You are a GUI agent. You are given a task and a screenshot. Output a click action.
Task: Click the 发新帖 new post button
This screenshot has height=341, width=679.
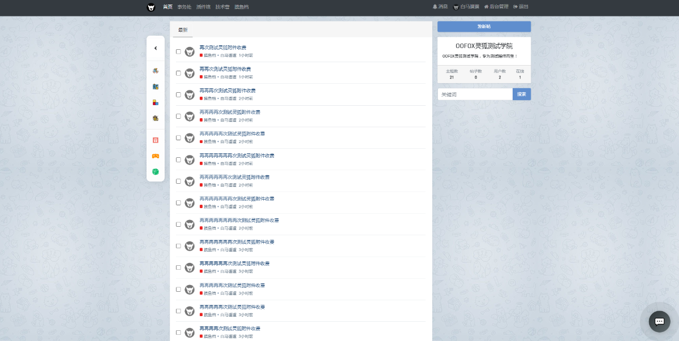[x=484, y=27]
